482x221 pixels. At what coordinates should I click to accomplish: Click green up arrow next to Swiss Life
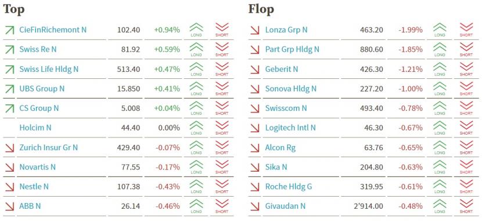point(9,70)
